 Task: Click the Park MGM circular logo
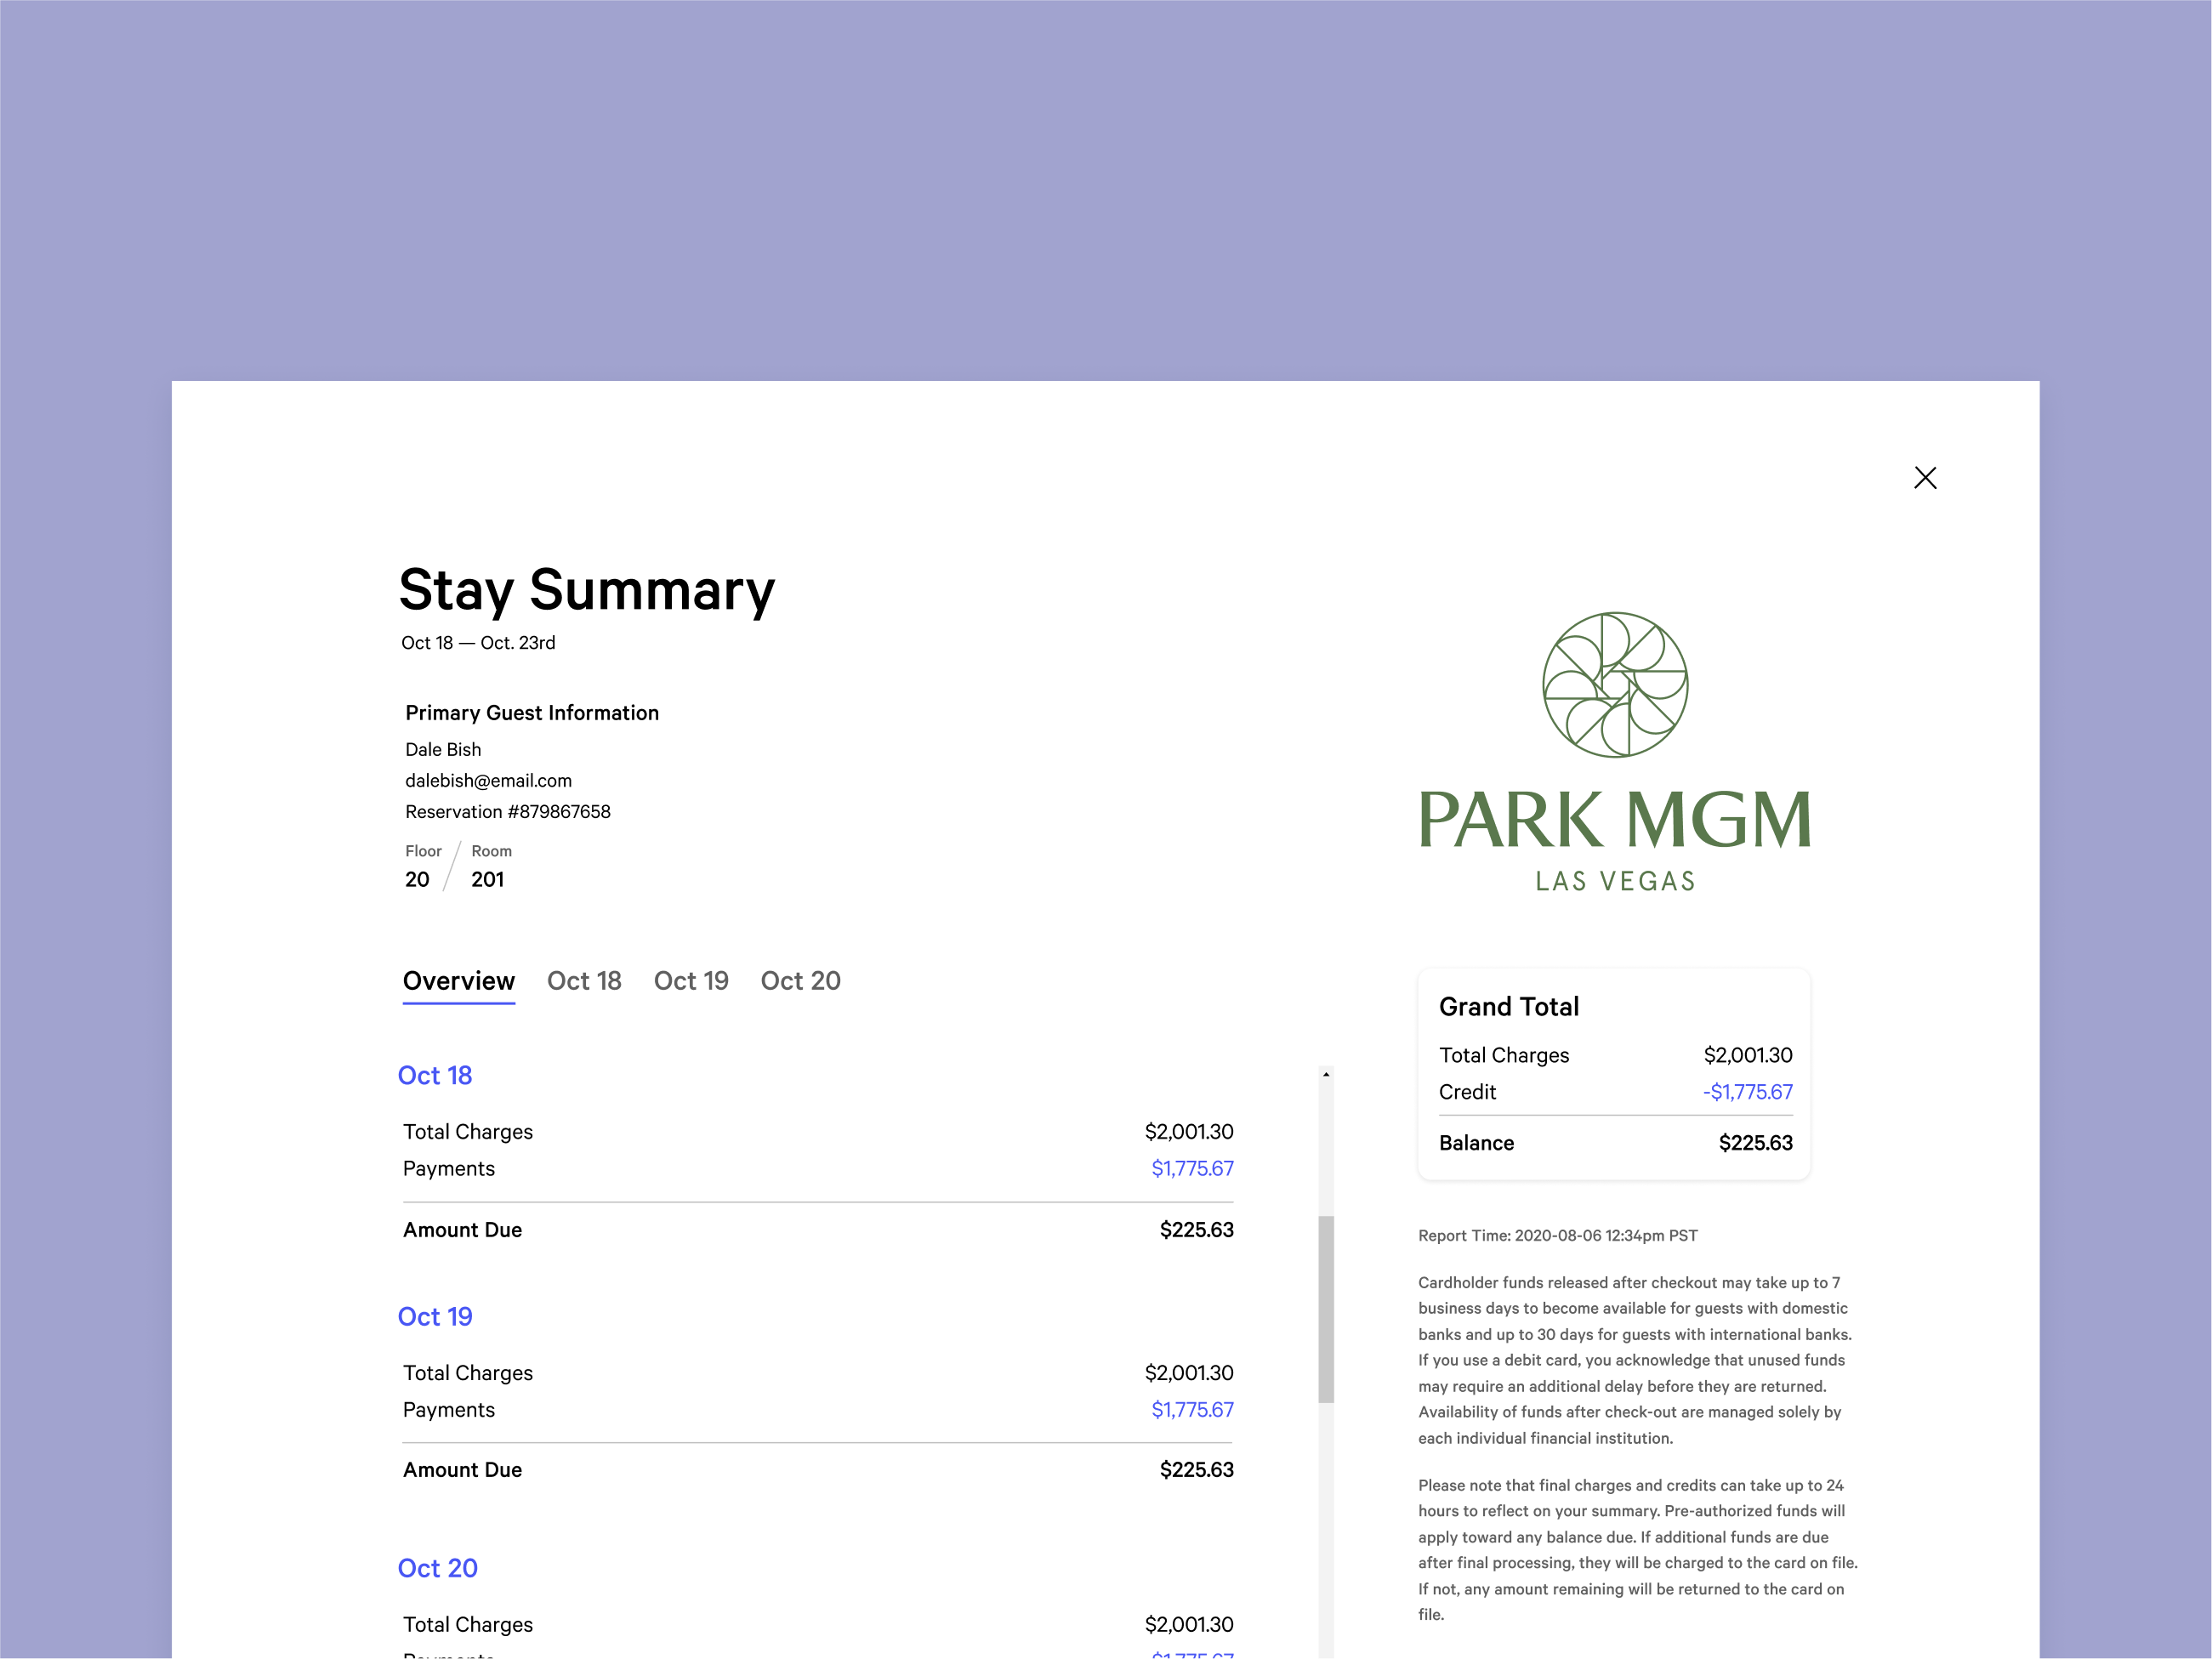pyautogui.click(x=1615, y=685)
